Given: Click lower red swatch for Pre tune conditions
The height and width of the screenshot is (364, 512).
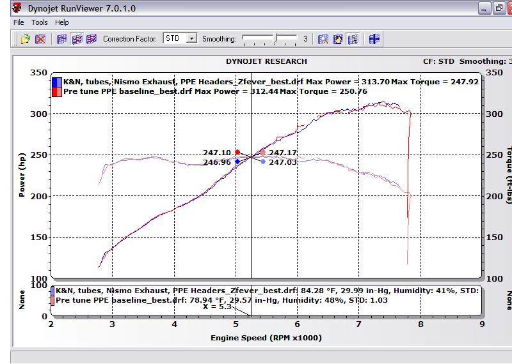Looking at the screenshot, I should (52, 300).
